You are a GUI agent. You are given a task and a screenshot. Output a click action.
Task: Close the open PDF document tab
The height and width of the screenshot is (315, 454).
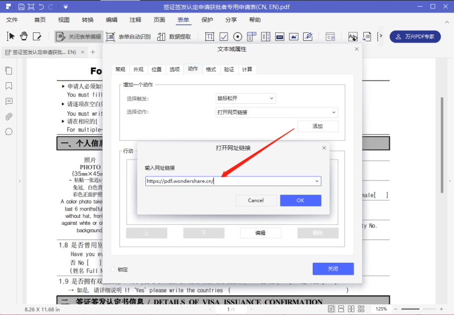[x=82, y=52]
